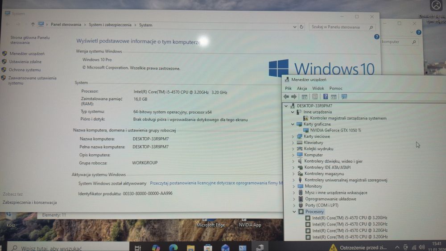
Task: Open Zabezpieczenia i konserwacja link
Action: coord(29,202)
